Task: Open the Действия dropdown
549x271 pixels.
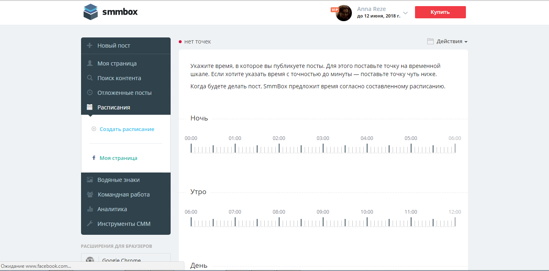Action: coord(452,42)
